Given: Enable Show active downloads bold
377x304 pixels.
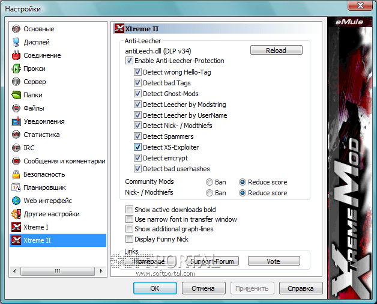Looking at the screenshot, I should click(129, 210).
